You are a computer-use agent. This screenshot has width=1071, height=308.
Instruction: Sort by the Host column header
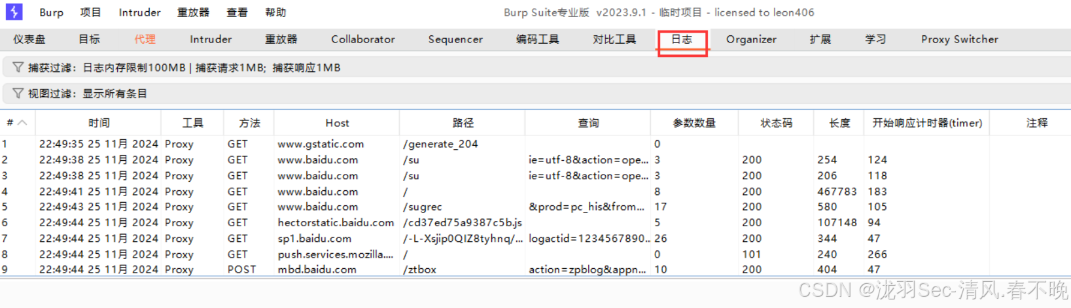(337, 123)
